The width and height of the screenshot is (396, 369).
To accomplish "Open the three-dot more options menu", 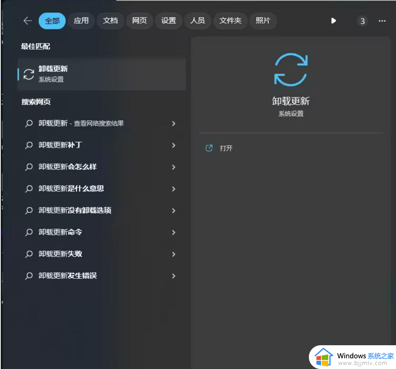I will pyautogui.click(x=382, y=21).
